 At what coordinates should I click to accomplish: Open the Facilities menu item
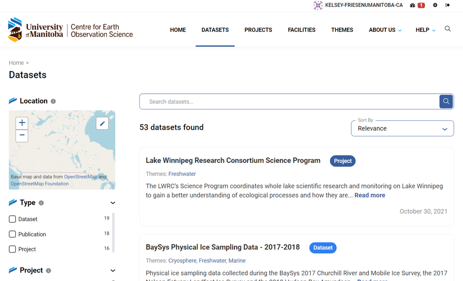[x=301, y=30]
